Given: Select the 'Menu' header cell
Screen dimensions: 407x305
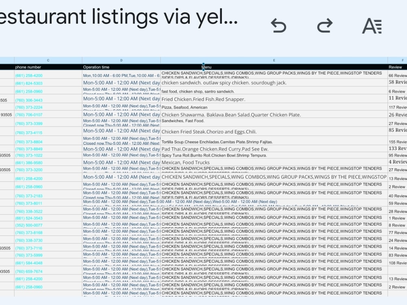Looking at the screenshot, I should (274, 67).
